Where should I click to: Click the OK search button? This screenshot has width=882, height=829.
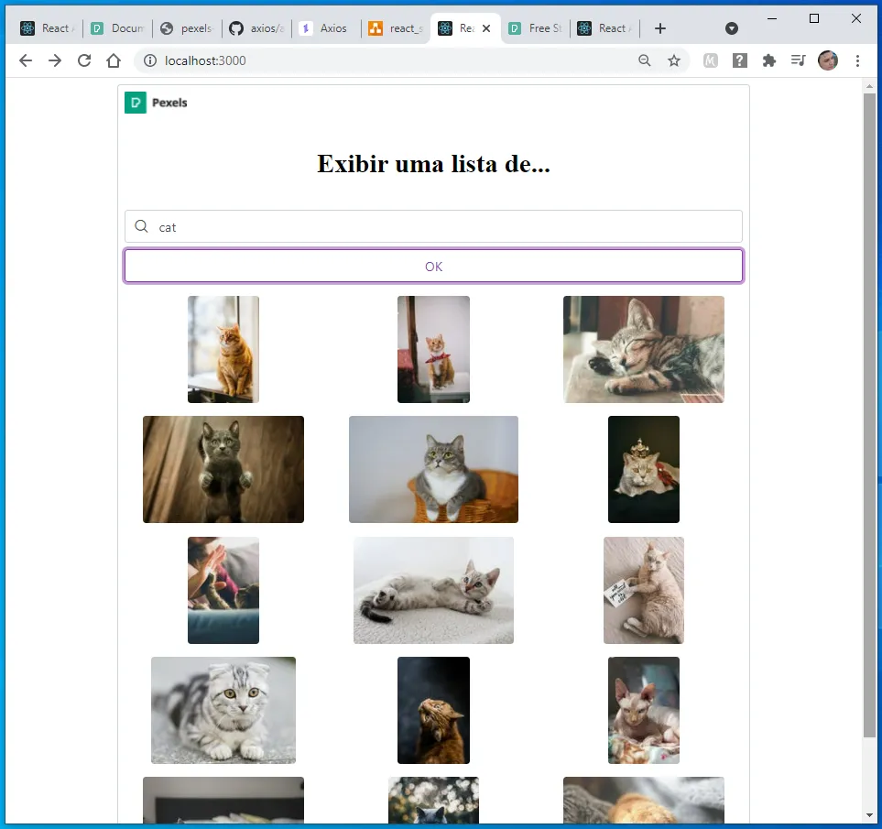[434, 266]
